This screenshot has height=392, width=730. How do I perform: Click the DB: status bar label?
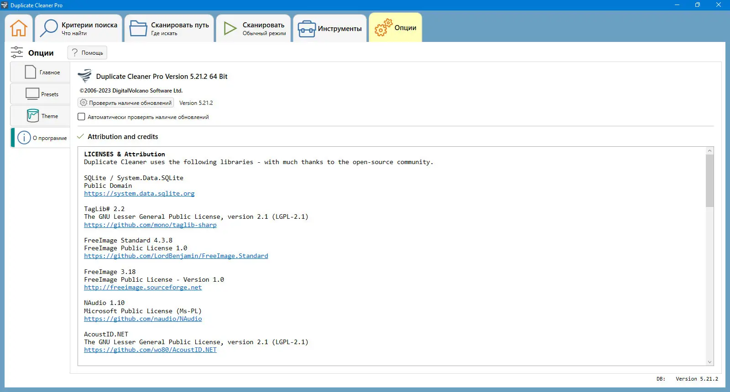(x=661, y=379)
